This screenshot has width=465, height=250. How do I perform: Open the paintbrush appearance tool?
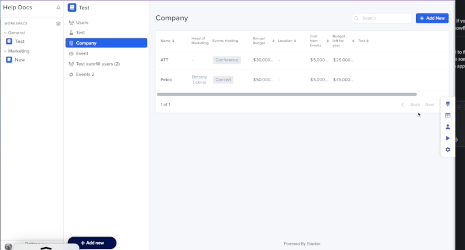(x=448, y=103)
